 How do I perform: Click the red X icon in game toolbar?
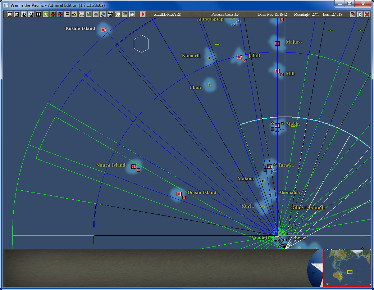click(x=367, y=14)
